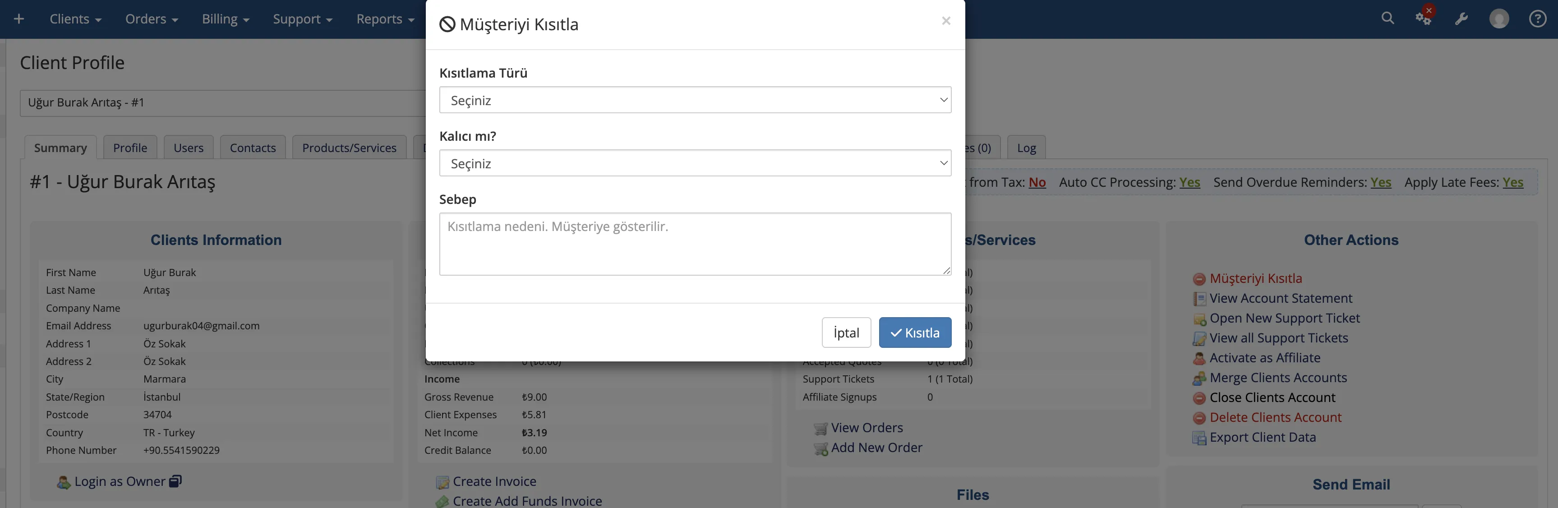Open the client selector Uğur Burak Arıtaş - #1
1558x508 pixels.
point(222,103)
